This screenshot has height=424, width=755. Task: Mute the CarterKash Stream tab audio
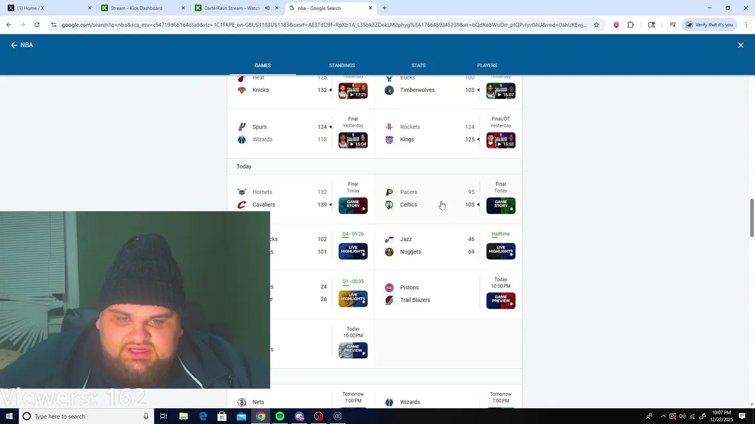[x=267, y=8]
